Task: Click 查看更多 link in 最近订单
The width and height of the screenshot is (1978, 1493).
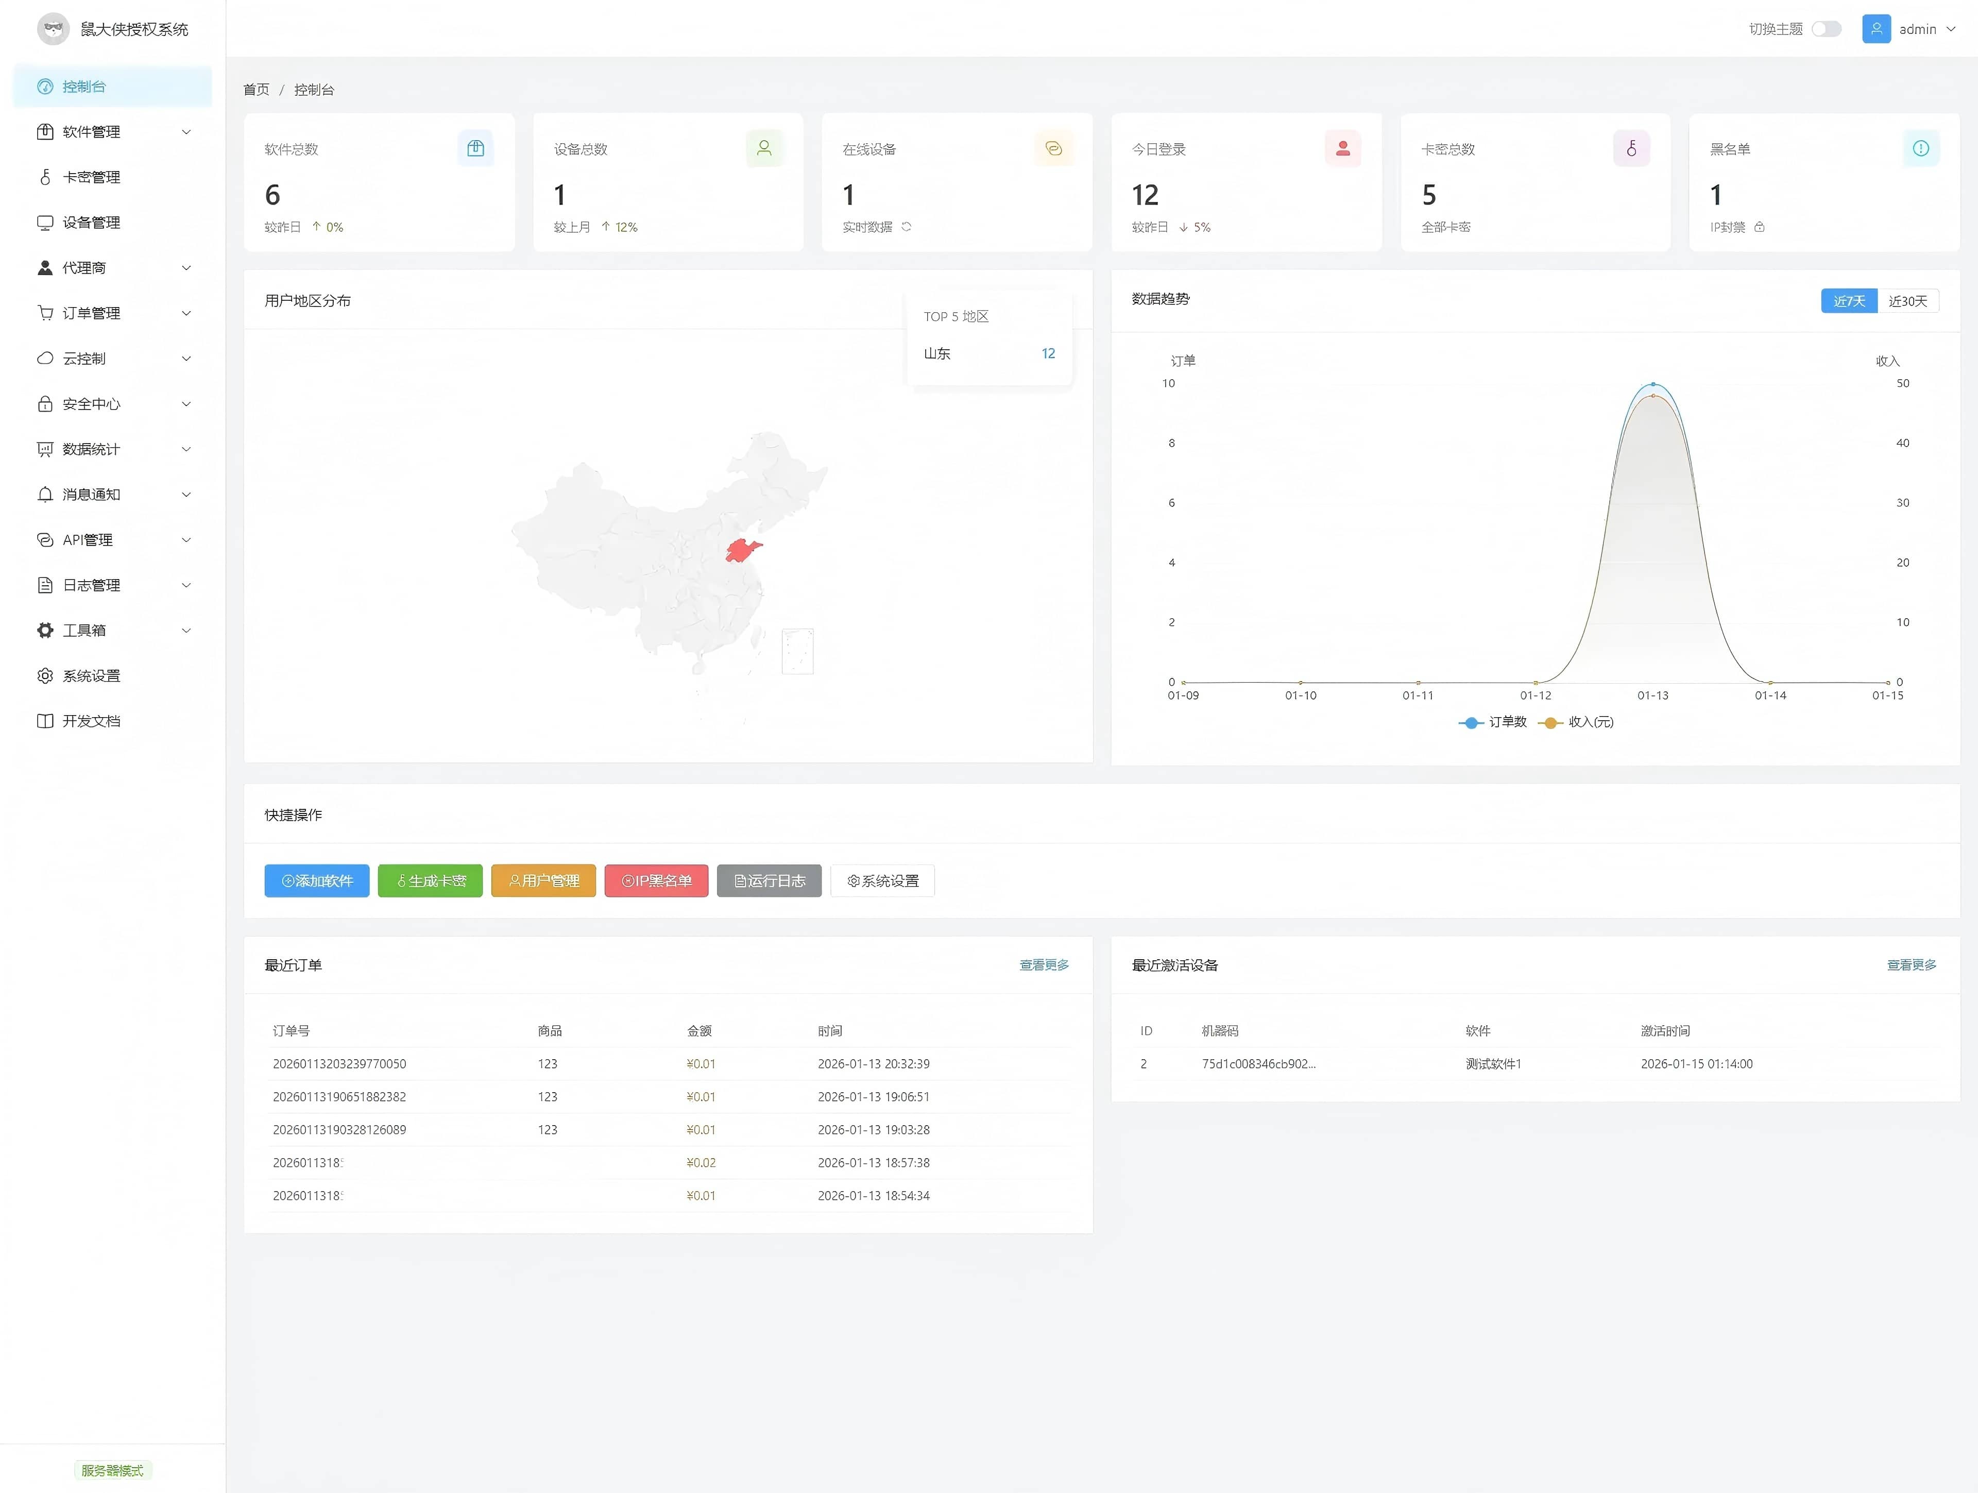Action: click(1044, 965)
